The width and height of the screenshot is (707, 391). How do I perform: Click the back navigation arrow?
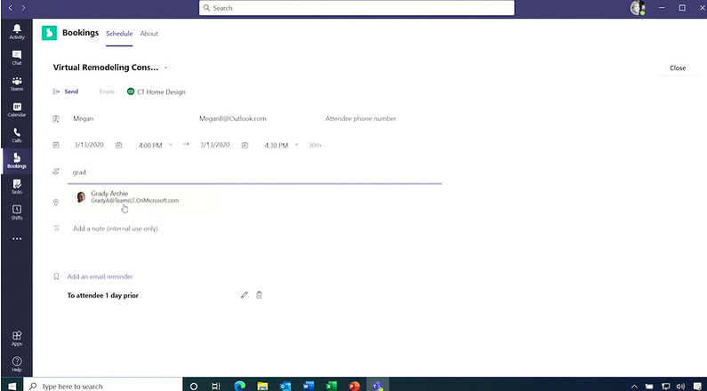(11, 8)
